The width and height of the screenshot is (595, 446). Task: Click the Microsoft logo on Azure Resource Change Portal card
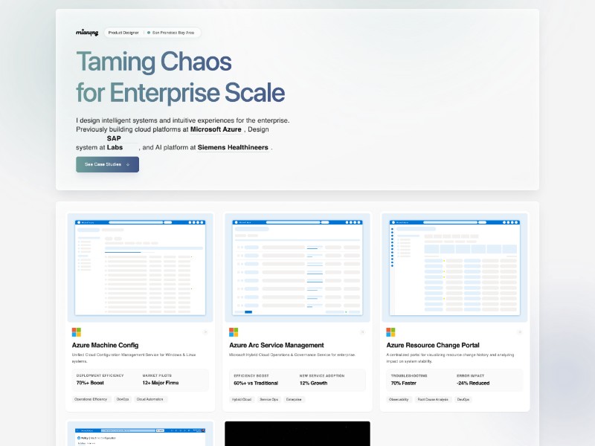pyautogui.click(x=390, y=332)
